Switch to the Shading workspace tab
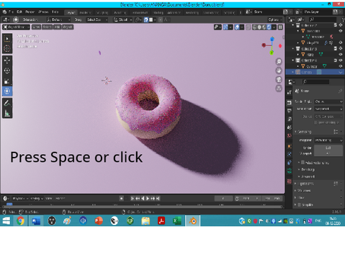This screenshot has height=259, width=345. coord(158,12)
